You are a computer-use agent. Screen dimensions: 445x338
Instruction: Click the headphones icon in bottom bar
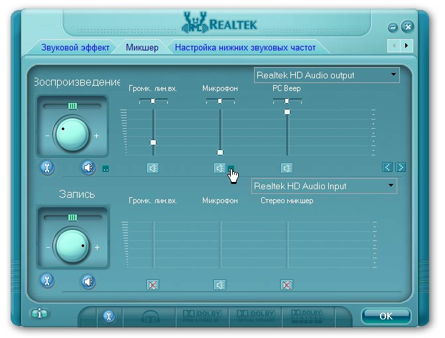tap(150, 317)
